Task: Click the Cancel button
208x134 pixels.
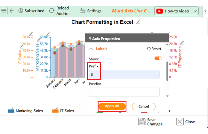Action: (144, 106)
